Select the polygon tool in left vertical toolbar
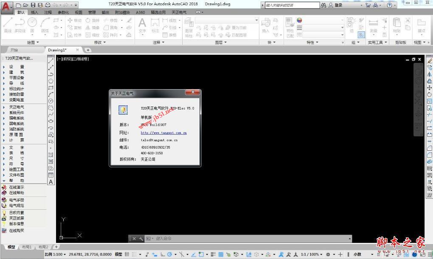The image size is (433, 259). tap(51, 81)
